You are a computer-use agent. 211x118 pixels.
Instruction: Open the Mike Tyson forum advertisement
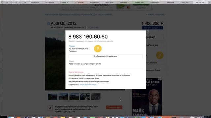147,97
